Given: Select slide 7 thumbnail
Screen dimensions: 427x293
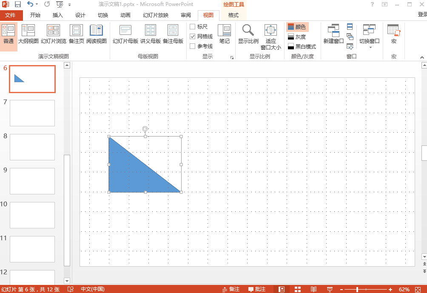Looking at the screenshot, I should (32, 113).
